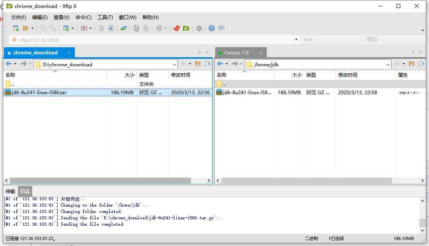Switch to the 传输 tab
Image resolution: width=429 pixels, height=246 pixels.
coord(10,191)
